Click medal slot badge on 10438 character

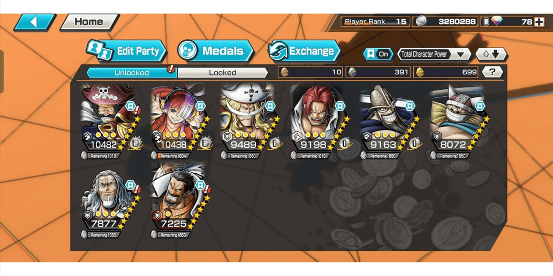(x=205, y=143)
